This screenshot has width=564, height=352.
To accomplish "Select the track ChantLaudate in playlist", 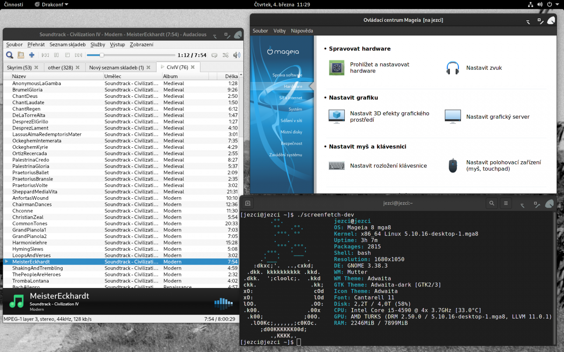I will 28,102.
